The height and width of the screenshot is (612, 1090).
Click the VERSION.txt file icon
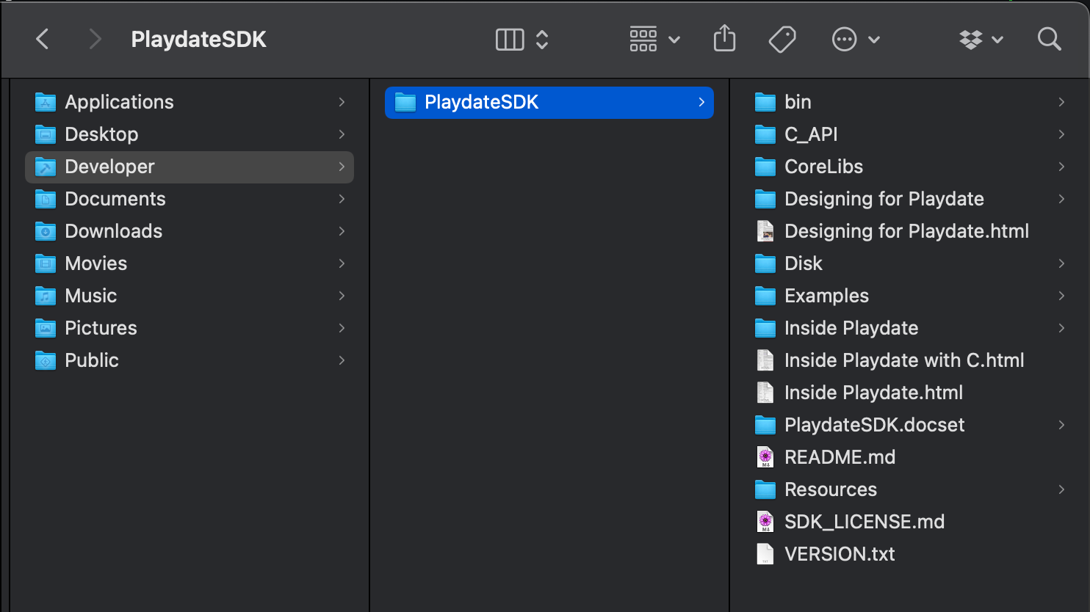(765, 554)
